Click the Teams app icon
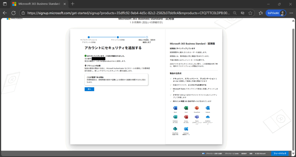This screenshot has height=157, width=296. (197, 117)
